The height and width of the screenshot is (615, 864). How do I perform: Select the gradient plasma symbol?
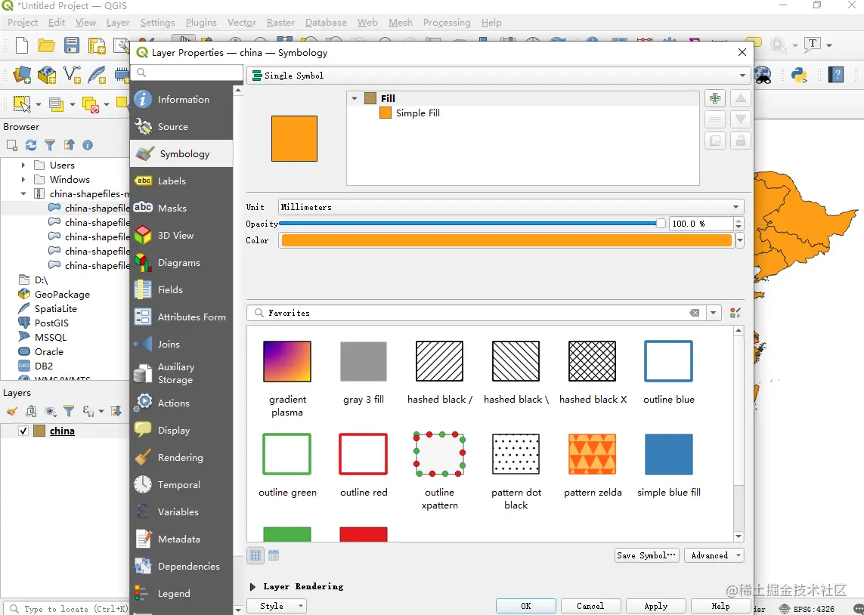[287, 361]
